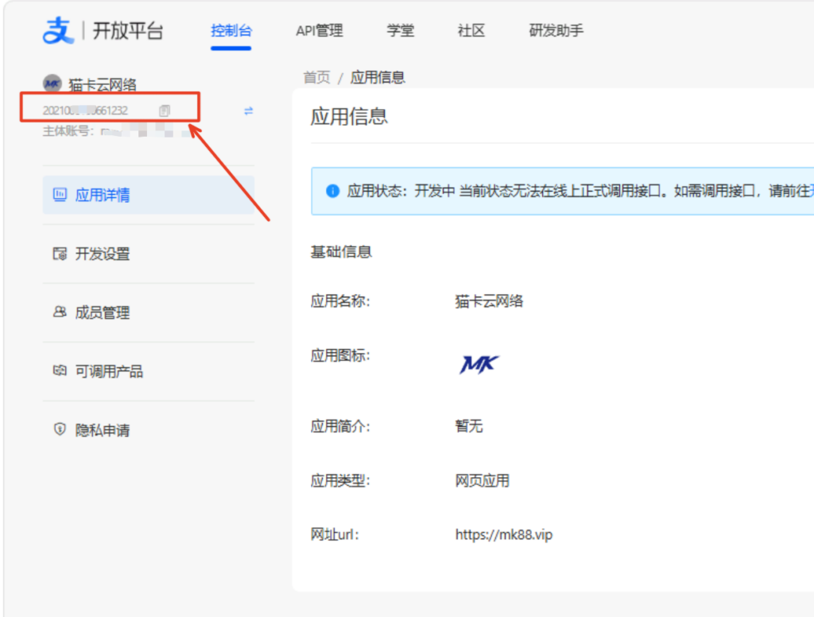The image size is (814, 617).
Task: Click the 主体账号 label
Action: pyautogui.click(x=68, y=131)
